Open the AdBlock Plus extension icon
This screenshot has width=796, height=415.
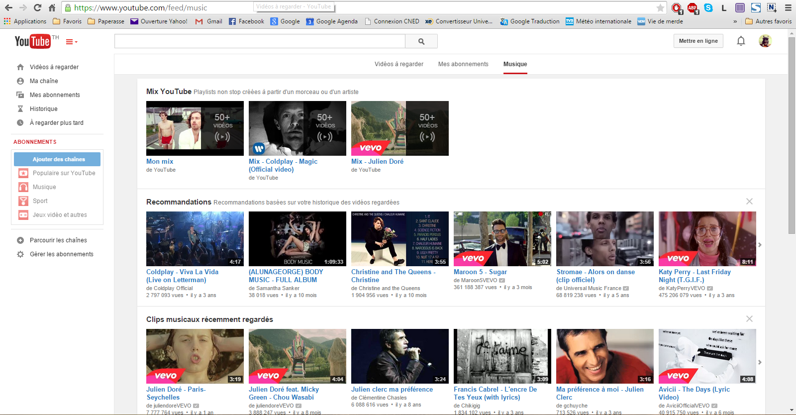coord(692,7)
